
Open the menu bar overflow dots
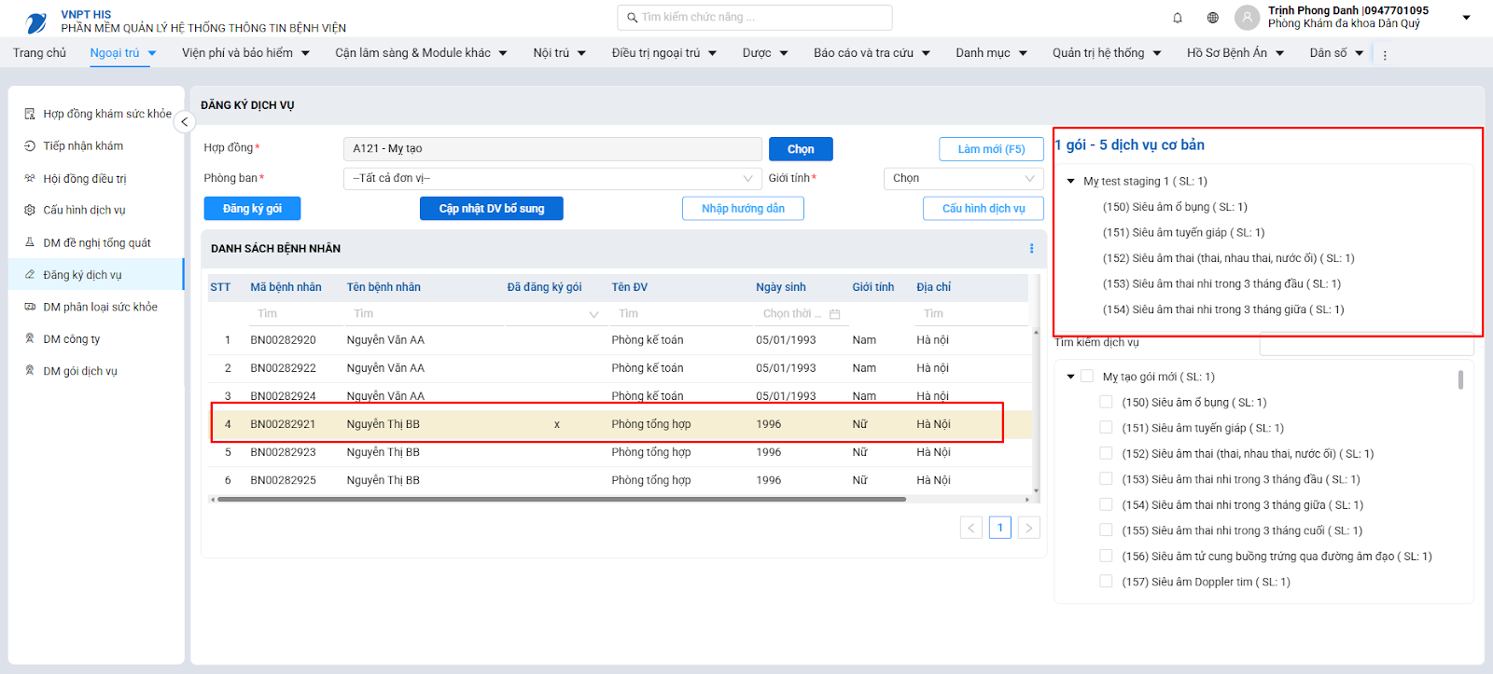tap(1385, 55)
